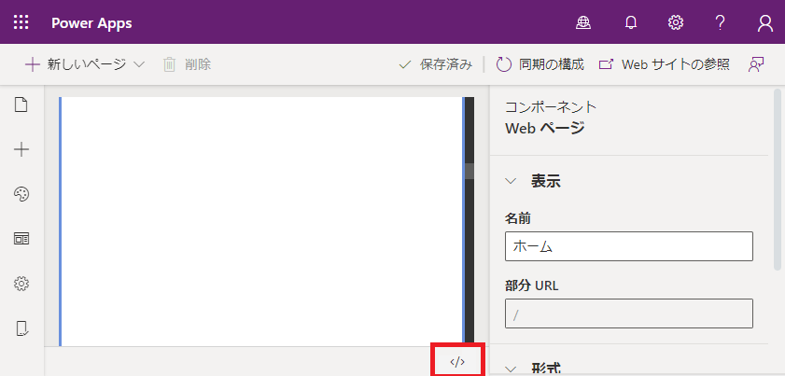Open the Pages icon in left sidebar
The width and height of the screenshot is (785, 376).
(x=21, y=105)
